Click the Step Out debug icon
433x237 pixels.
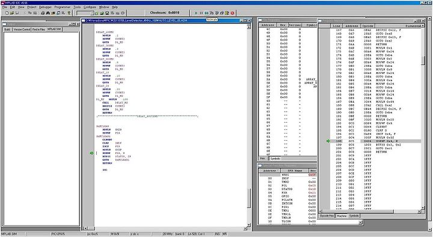222,13
